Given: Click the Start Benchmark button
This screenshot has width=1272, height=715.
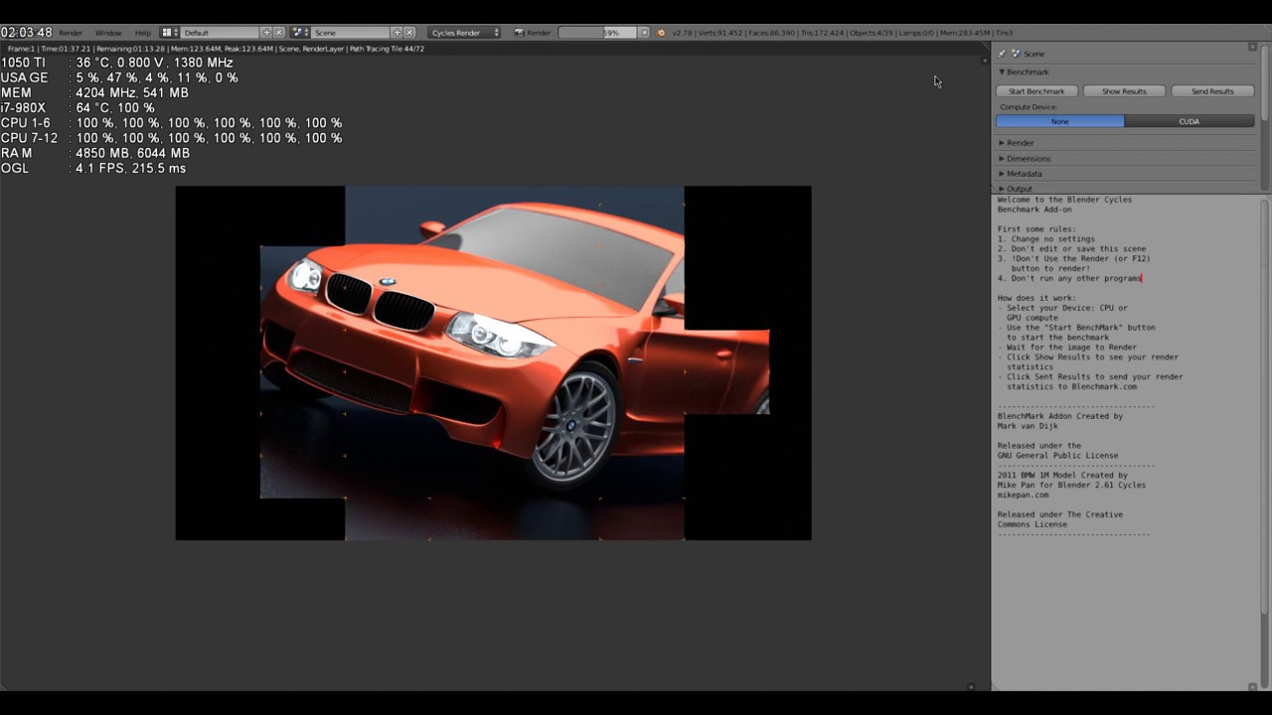Looking at the screenshot, I should 1036,91.
